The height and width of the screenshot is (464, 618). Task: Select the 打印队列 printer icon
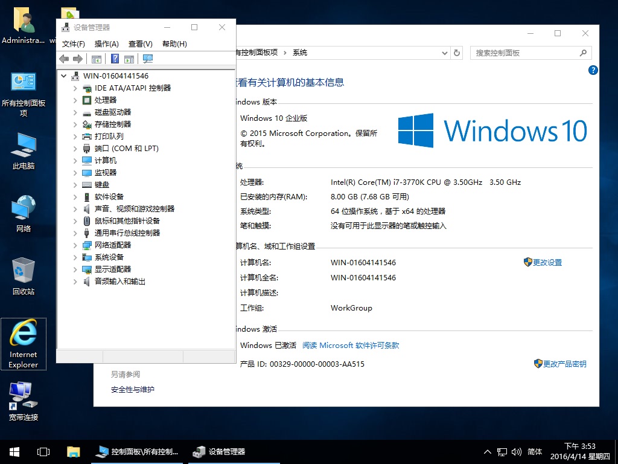(x=87, y=137)
